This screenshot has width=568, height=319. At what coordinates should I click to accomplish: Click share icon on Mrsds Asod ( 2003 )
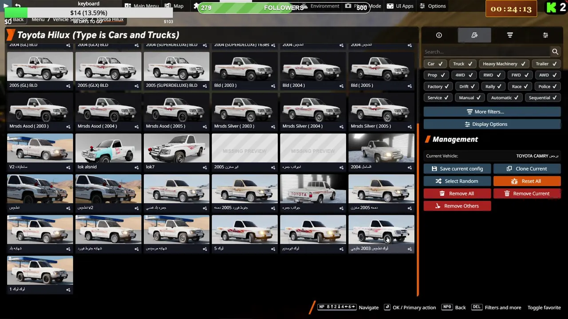[x=68, y=126]
